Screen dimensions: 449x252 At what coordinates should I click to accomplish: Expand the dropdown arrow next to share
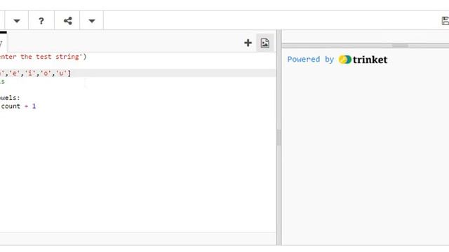92,20
